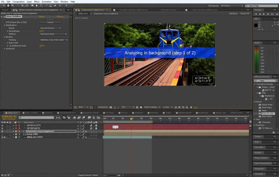Click the Search Help field

coord(261,6)
